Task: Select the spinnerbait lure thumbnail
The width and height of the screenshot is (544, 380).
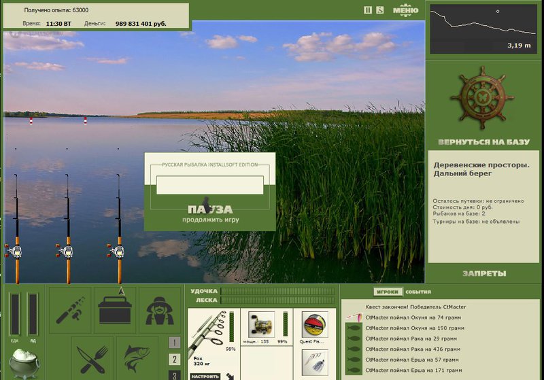Action: tap(315, 362)
